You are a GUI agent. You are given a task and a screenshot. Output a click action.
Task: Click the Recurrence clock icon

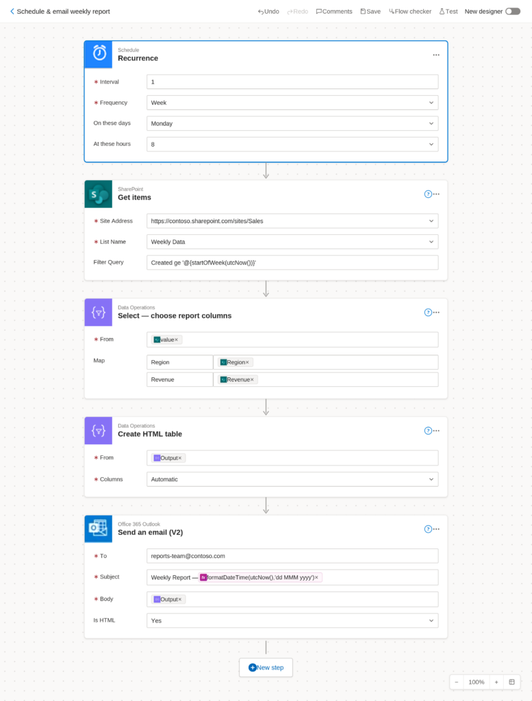(x=99, y=55)
